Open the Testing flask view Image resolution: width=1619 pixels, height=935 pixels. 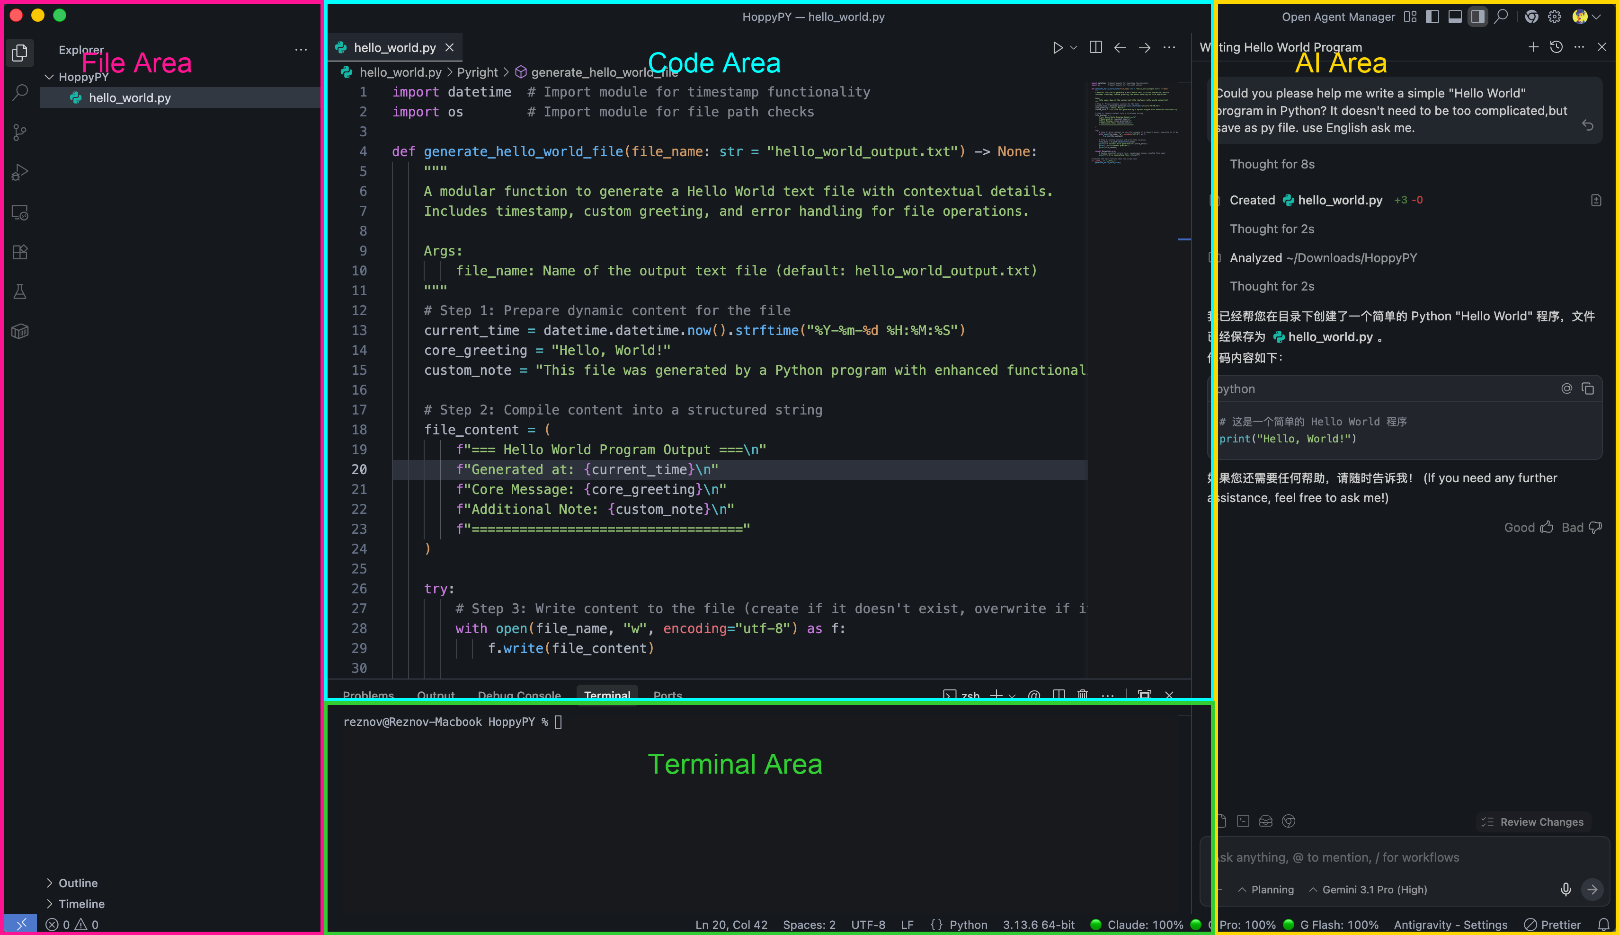[20, 291]
